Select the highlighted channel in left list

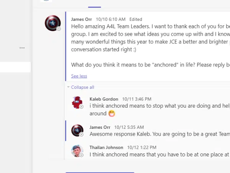[x=15, y=67]
